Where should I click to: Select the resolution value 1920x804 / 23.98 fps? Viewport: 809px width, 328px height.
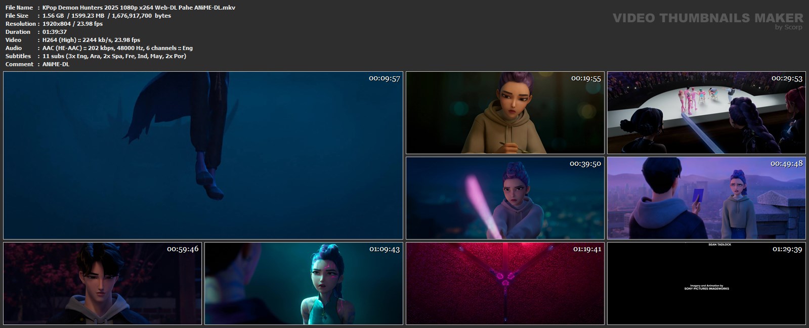pos(72,24)
